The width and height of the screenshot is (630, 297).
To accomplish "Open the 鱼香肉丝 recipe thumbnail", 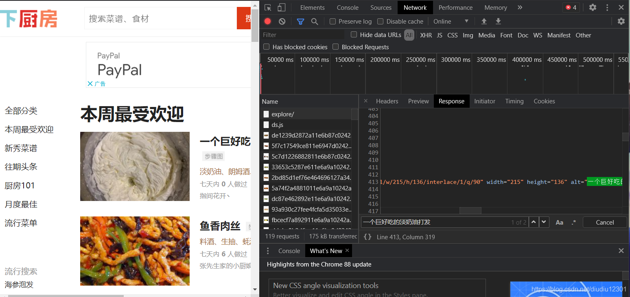I will (135, 251).
